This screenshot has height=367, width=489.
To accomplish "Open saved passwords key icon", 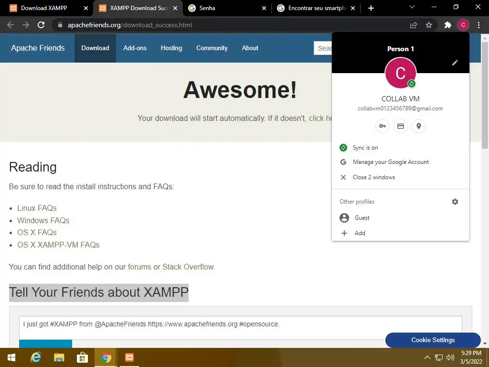I will [x=383, y=126].
